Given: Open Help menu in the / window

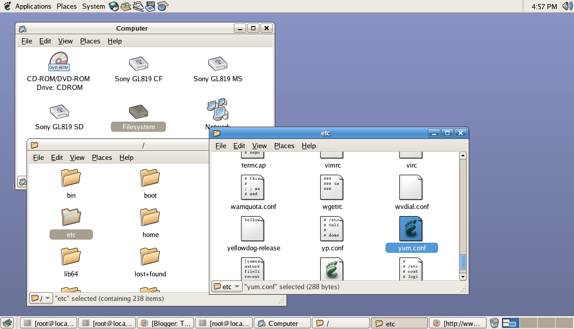Looking at the screenshot, I should [126, 157].
